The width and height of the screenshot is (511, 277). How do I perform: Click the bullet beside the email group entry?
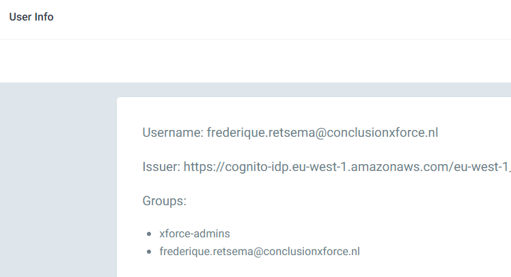pos(148,252)
